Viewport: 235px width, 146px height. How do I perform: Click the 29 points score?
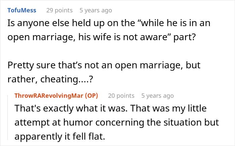click(59, 10)
